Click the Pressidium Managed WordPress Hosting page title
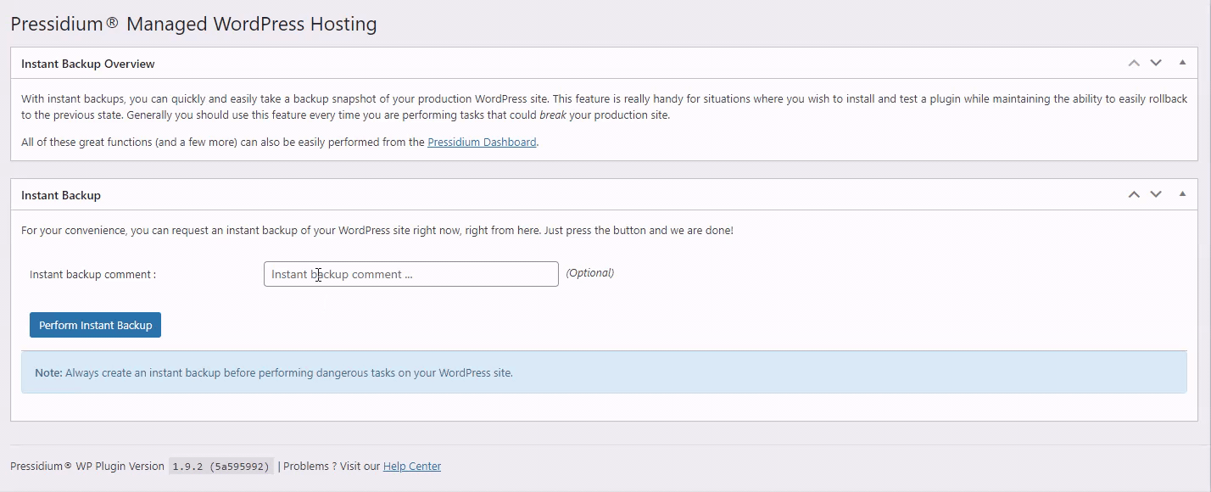This screenshot has width=1211, height=492. [x=193, y=24]
